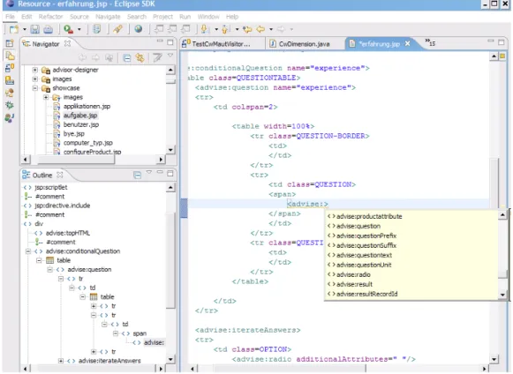Select applikationen.jsp in Navigator
Viewport: 513px width, 374px height.
tap(87, 106)
